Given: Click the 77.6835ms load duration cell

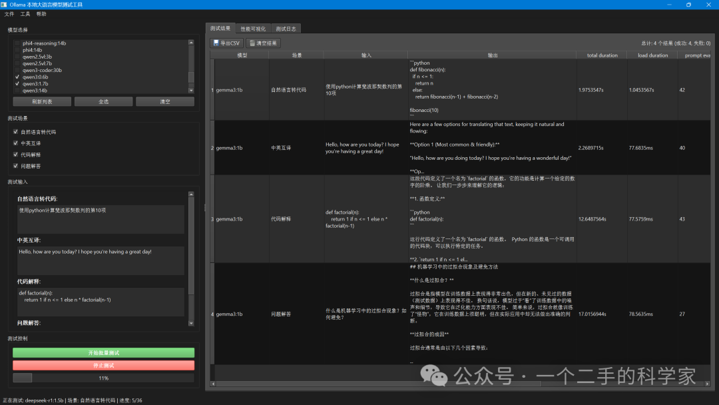Looking at the screenshot, I should point(652,148).
